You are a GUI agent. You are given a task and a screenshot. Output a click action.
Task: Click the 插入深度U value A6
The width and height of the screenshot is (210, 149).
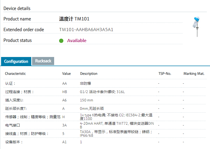65,100
